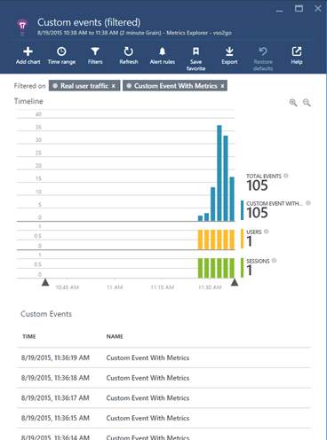The width and height of the screenshot is (327, 440).
Task: Minimize the Custom events blade
Action: pos(279,11)
